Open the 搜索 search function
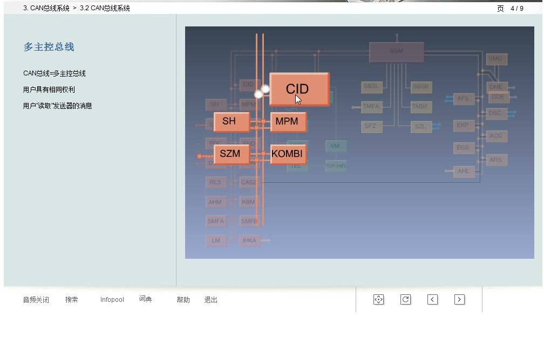Screen dimensions: 544x345 (x=71, y=299)
